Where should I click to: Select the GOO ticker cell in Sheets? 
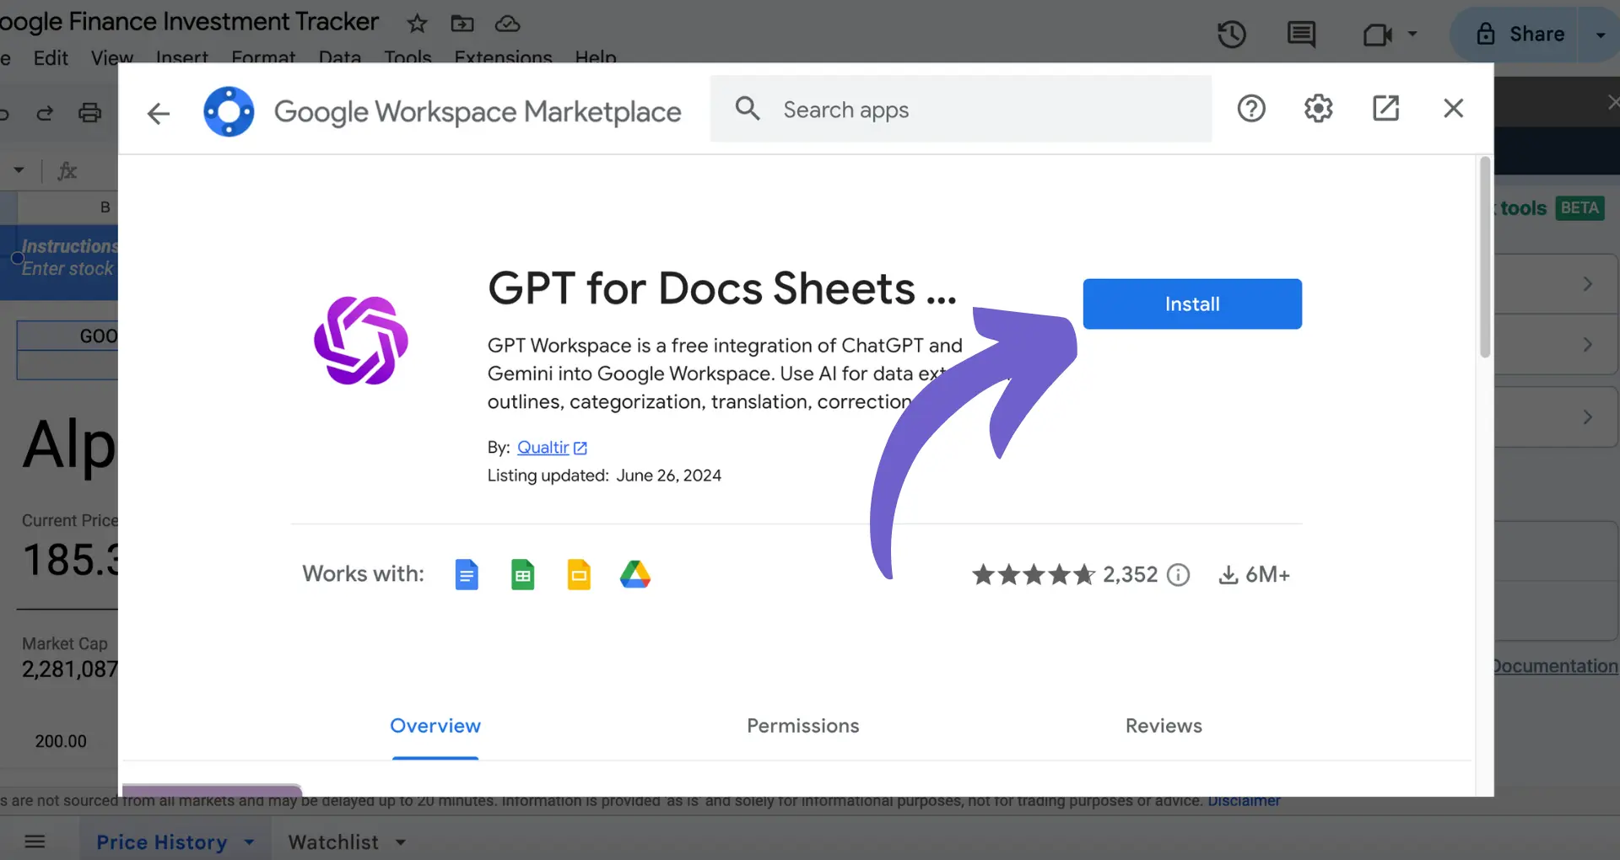67,336
